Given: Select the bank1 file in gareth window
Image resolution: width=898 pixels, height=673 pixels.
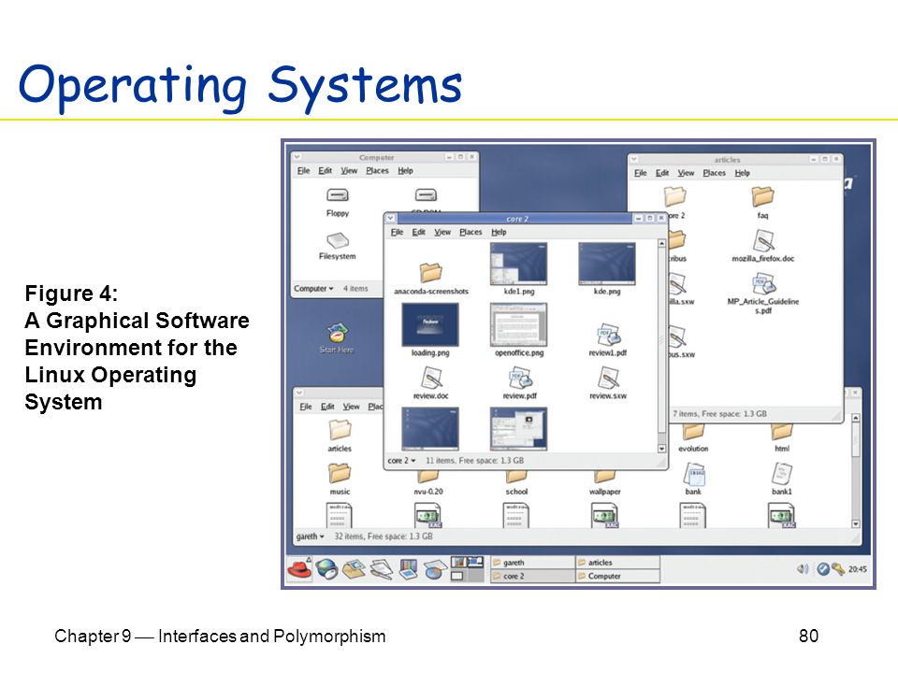Looking at the screenshot, I should tap(782, 474).
